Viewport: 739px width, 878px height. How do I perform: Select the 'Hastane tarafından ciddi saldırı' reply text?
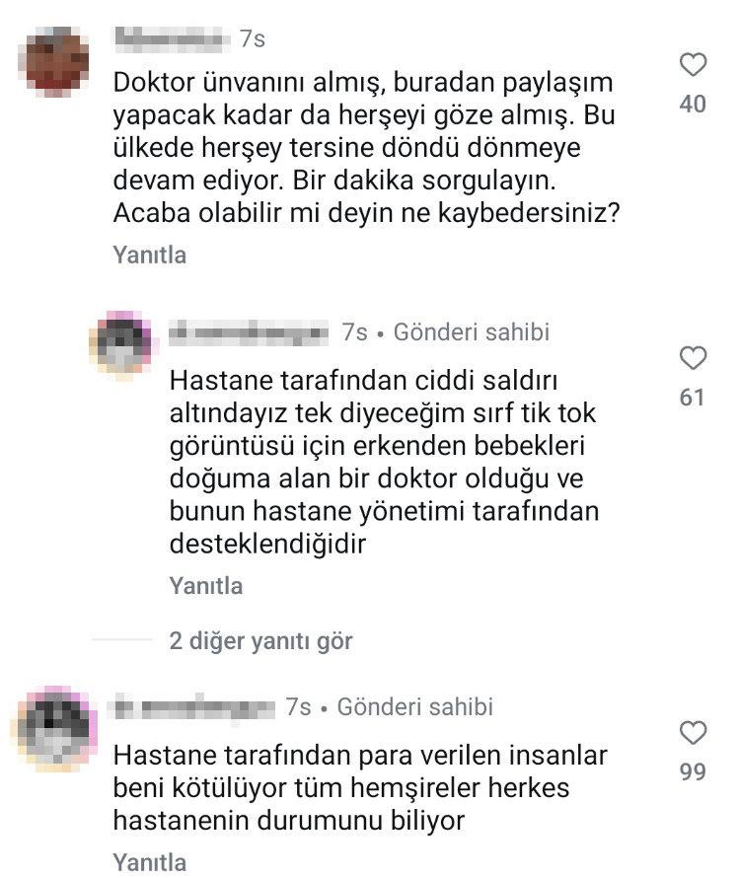pyautogui.click(x=384, y=462)
